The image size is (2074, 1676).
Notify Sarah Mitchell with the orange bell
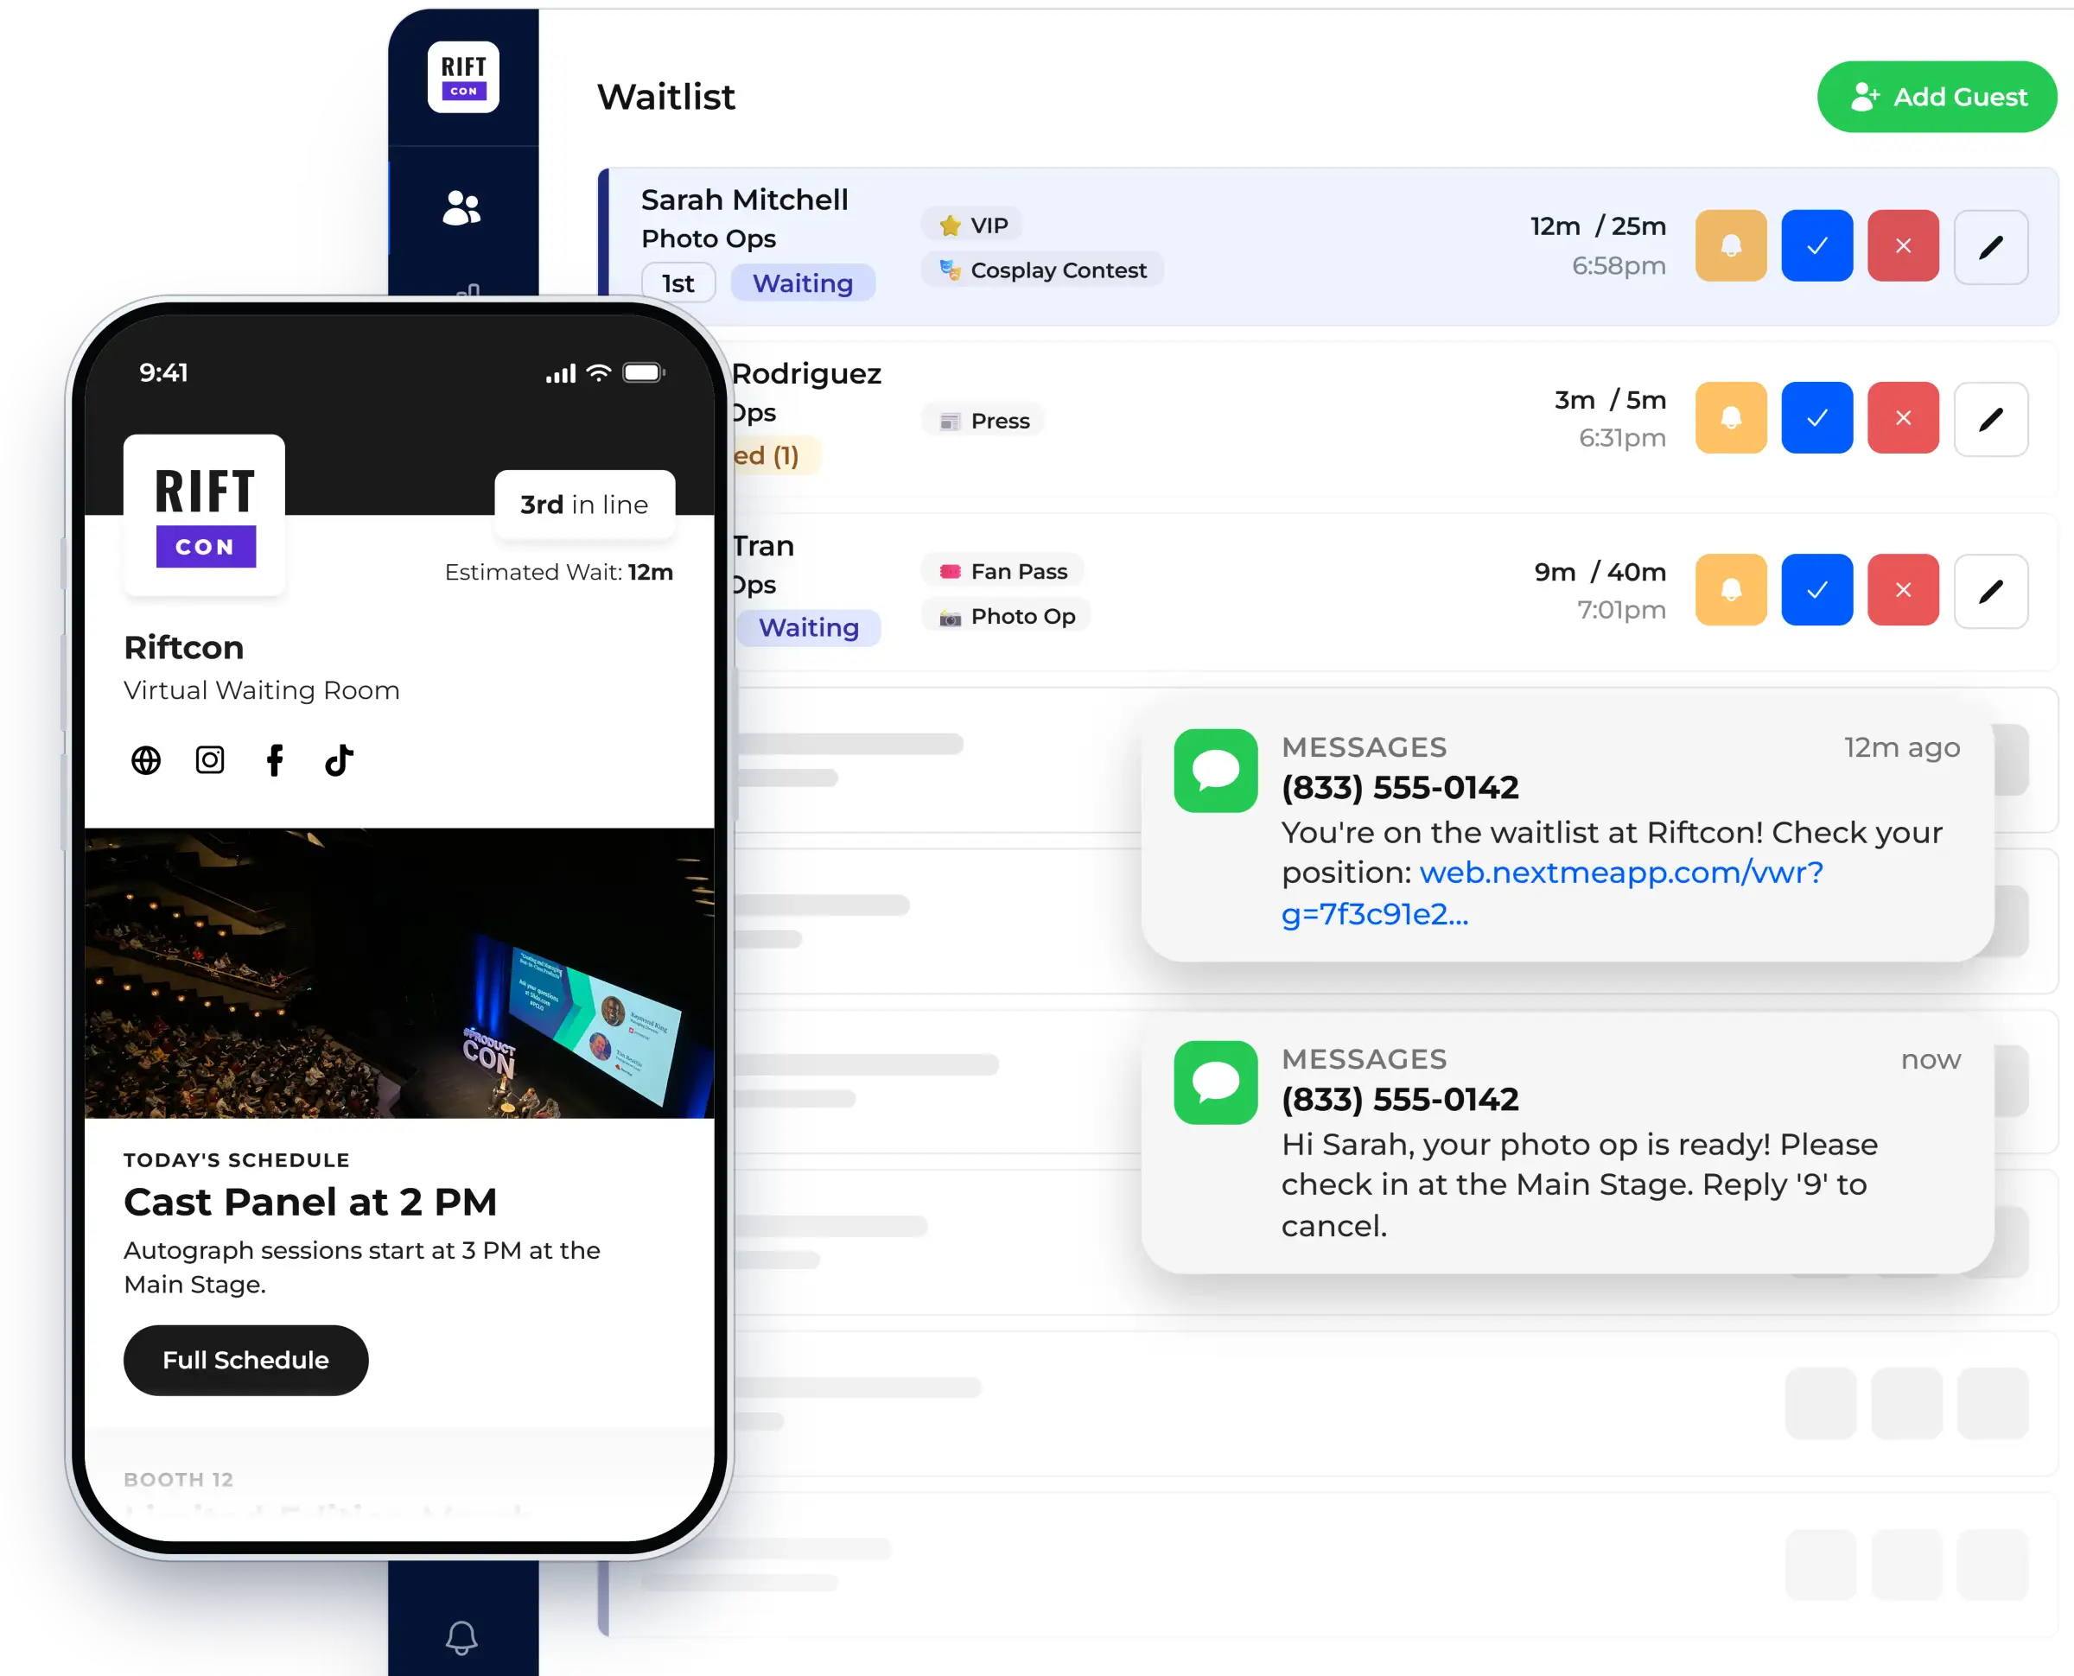tap(1731, 245)
